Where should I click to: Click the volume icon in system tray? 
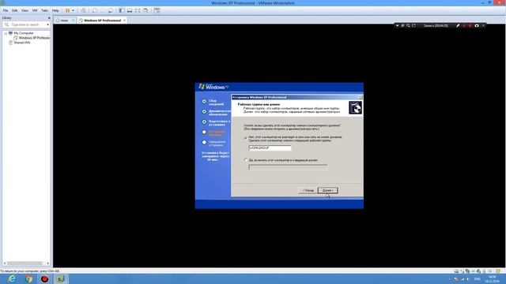[468, 278]
